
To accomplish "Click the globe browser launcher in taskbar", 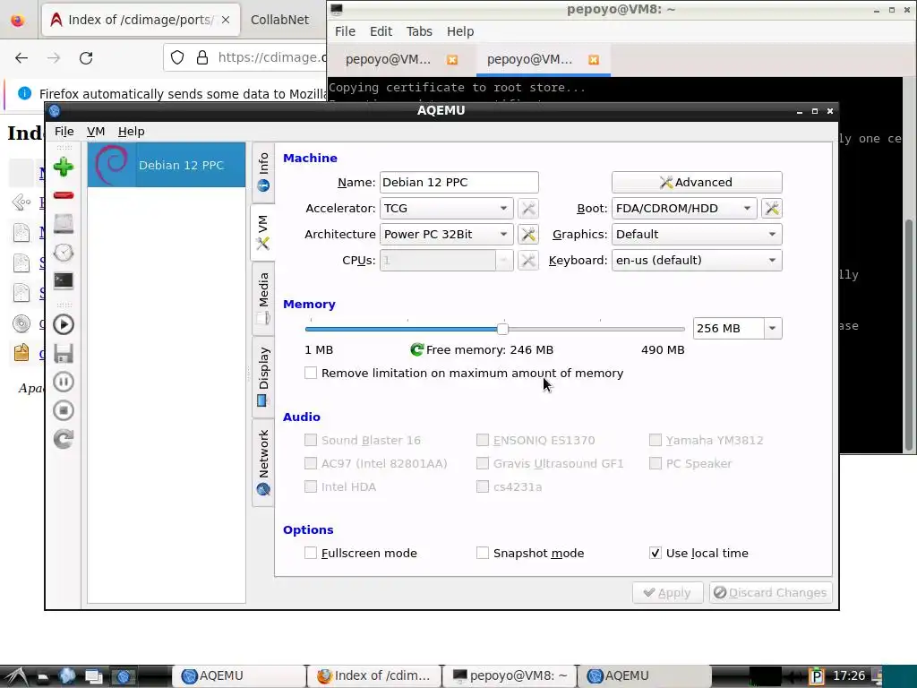I will (x=67, y=676).
